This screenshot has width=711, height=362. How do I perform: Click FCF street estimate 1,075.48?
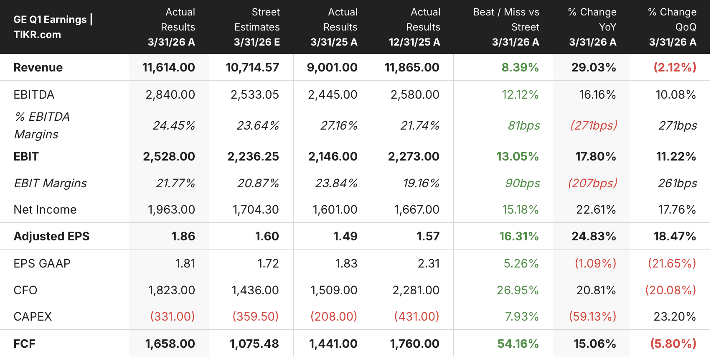pyautogui.click(x=254, y=344)
